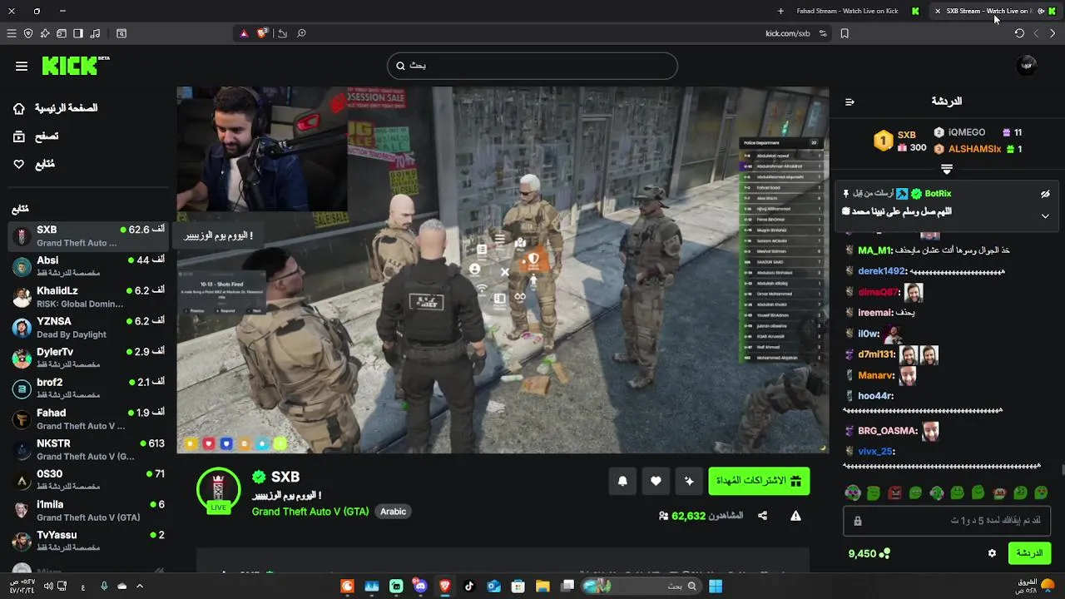
Task: Select Absi channel in followed list
Action: pos(88,266)
